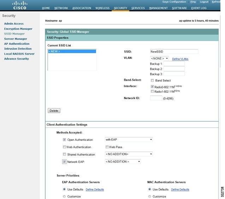Open the MANAGEMENT tab
225x199 pixels.
pyautogui.click(x=158, y=8)
